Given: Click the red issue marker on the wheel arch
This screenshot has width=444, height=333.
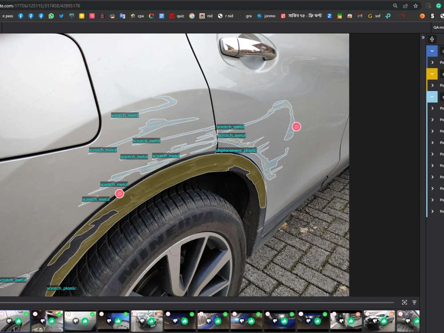Looking at the screenshot, I should click(x=119, y=194).
